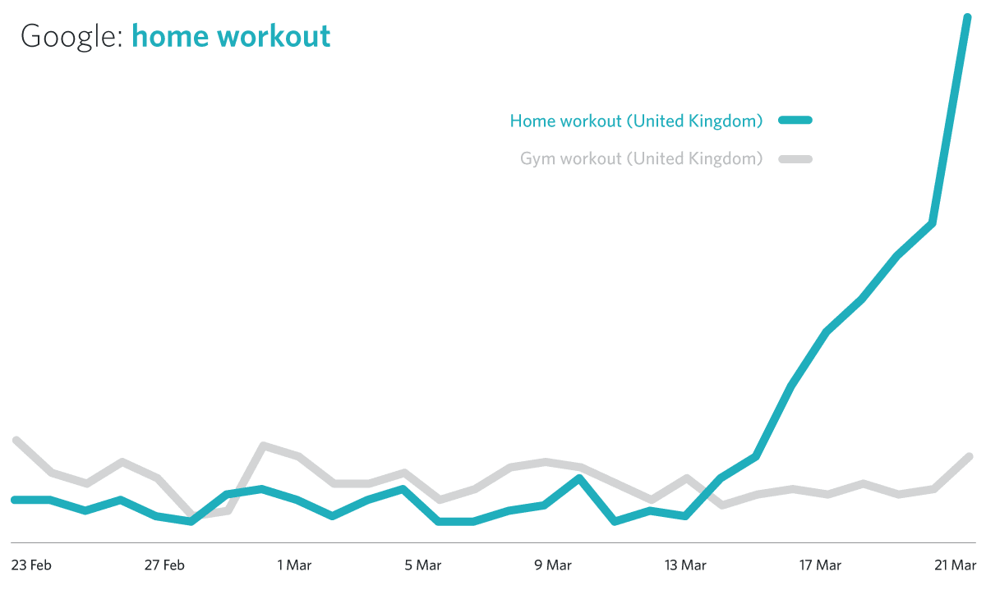Click the grey line's end point above 21 Mar
Image resolution: width=986 pixels, height=599 pixels.
pyautogui.click(x=970, y=456)
